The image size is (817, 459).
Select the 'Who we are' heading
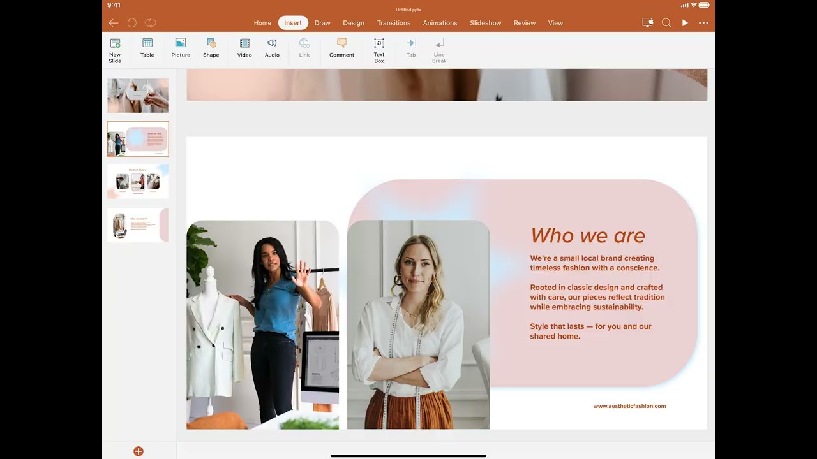[x=588, y=236]
